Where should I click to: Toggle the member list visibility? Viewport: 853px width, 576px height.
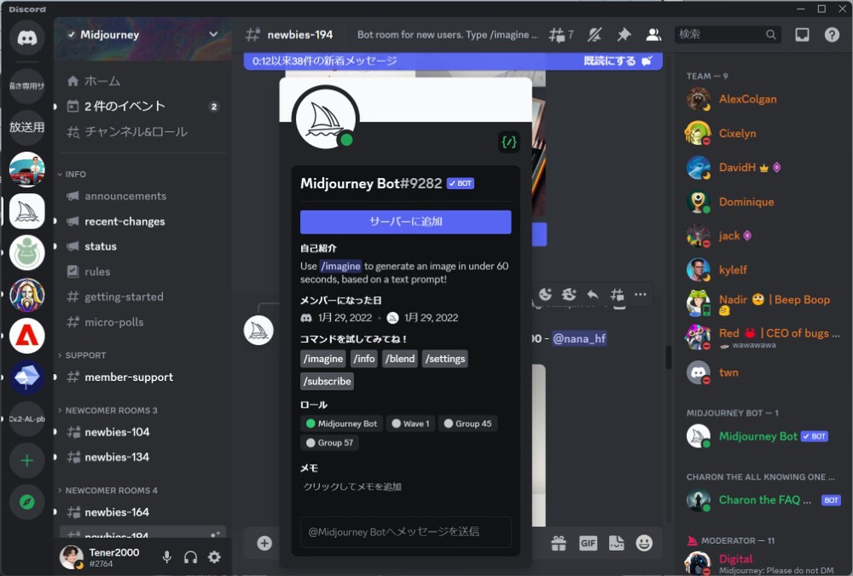[653, 35]
